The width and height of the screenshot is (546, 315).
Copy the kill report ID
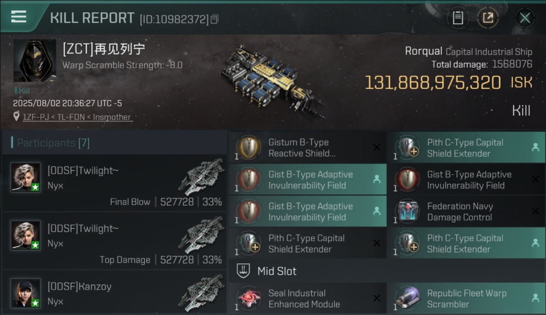click(x=215, y=19)
